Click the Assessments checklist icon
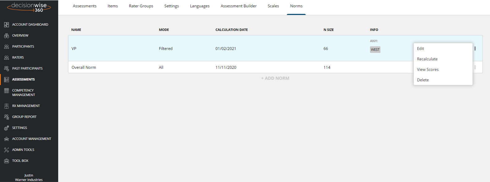Screen dimensions: 490x182 coord(6,80)
